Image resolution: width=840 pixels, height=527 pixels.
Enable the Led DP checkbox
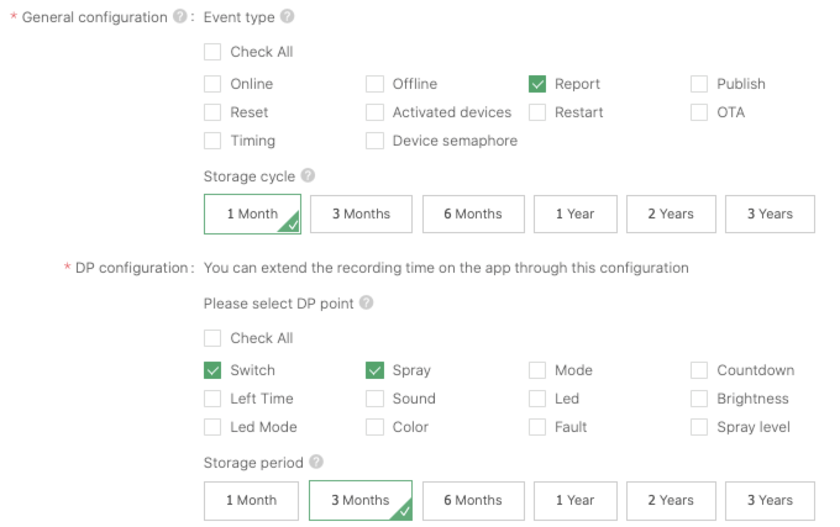[537, 399]
